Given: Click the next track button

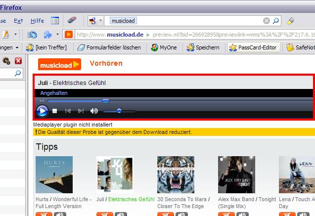Looking at the screenshot, I should click(81, 111).
